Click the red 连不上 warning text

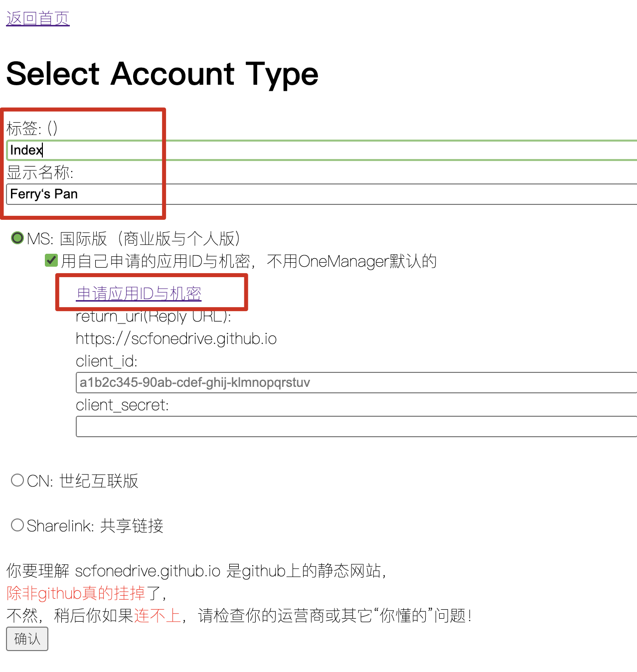(157, 616)
